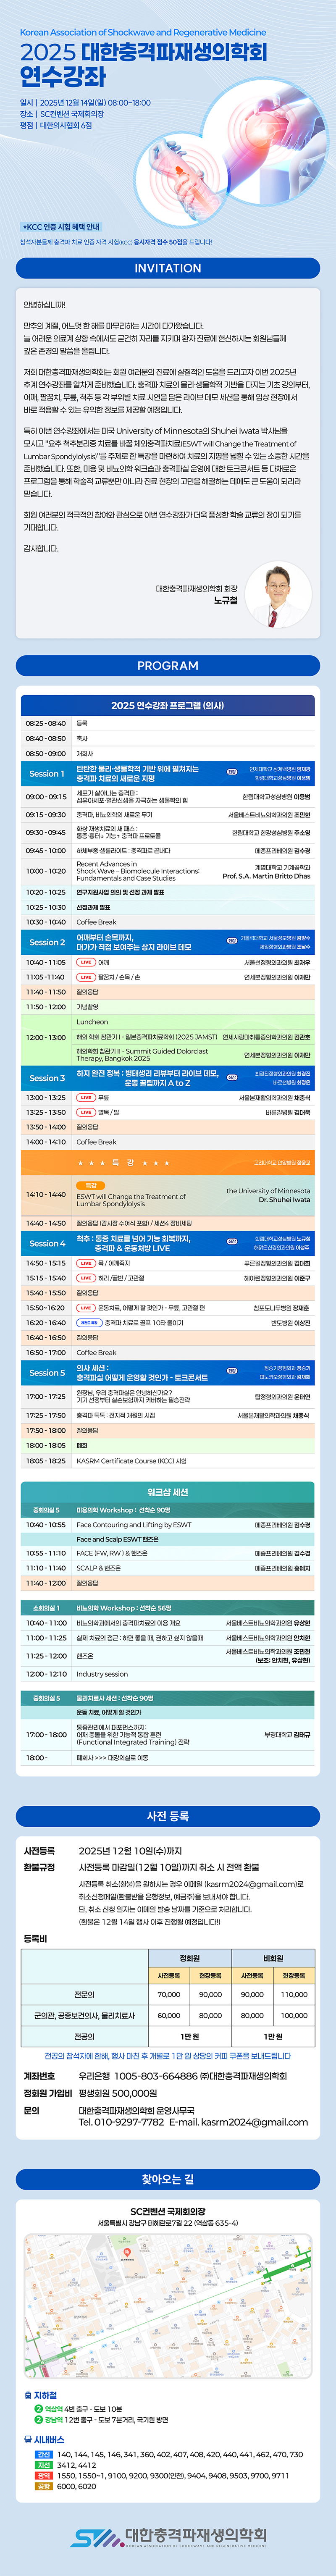Click the 워크샵 세션 heading bar
This screenshot has width=336, height=2576.
click(x=168, y=1492)
